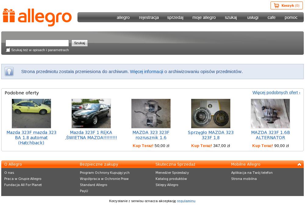
Task: Open the Koszyk shopping cart
Action: pos(286,5)
